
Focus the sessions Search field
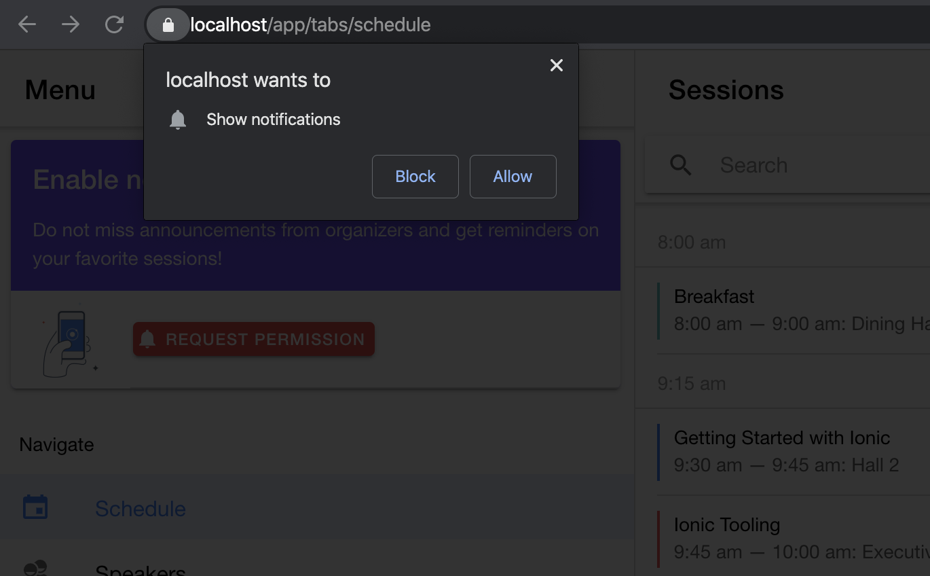[787, 164]
